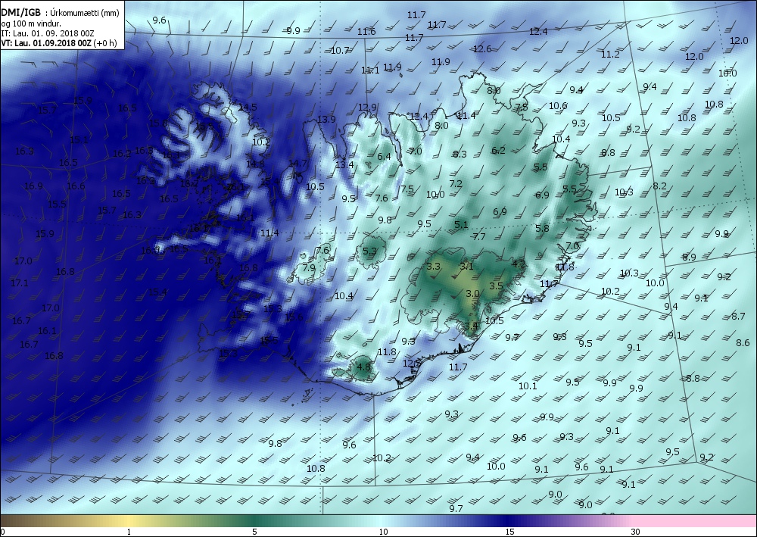Select the 8.2 value east of Iceland

coord(659,186)
